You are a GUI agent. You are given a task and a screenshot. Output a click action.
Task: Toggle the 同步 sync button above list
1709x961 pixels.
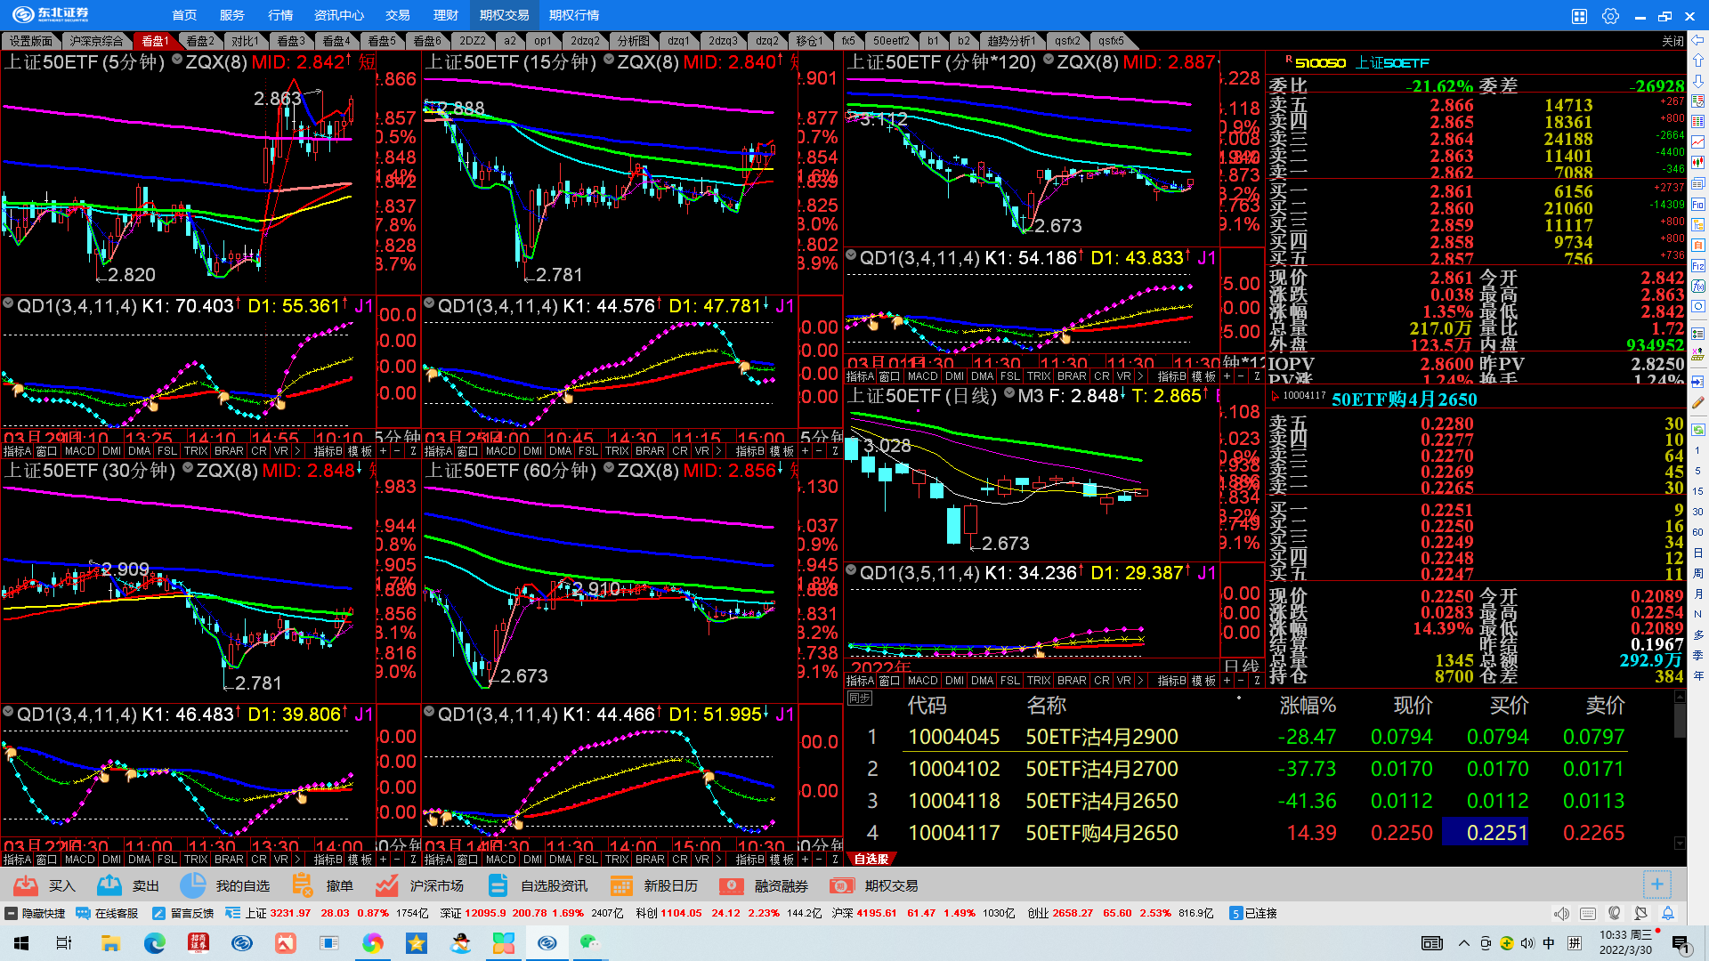(x=859, y=699)
